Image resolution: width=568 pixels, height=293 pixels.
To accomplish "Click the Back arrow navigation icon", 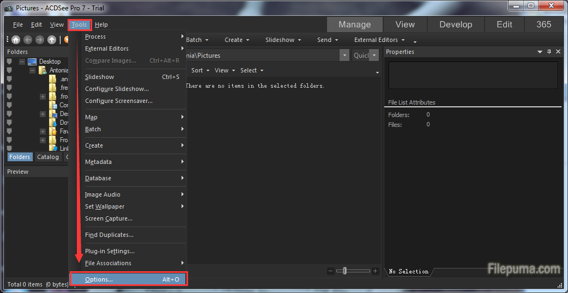I will click(x=28, y=40).
